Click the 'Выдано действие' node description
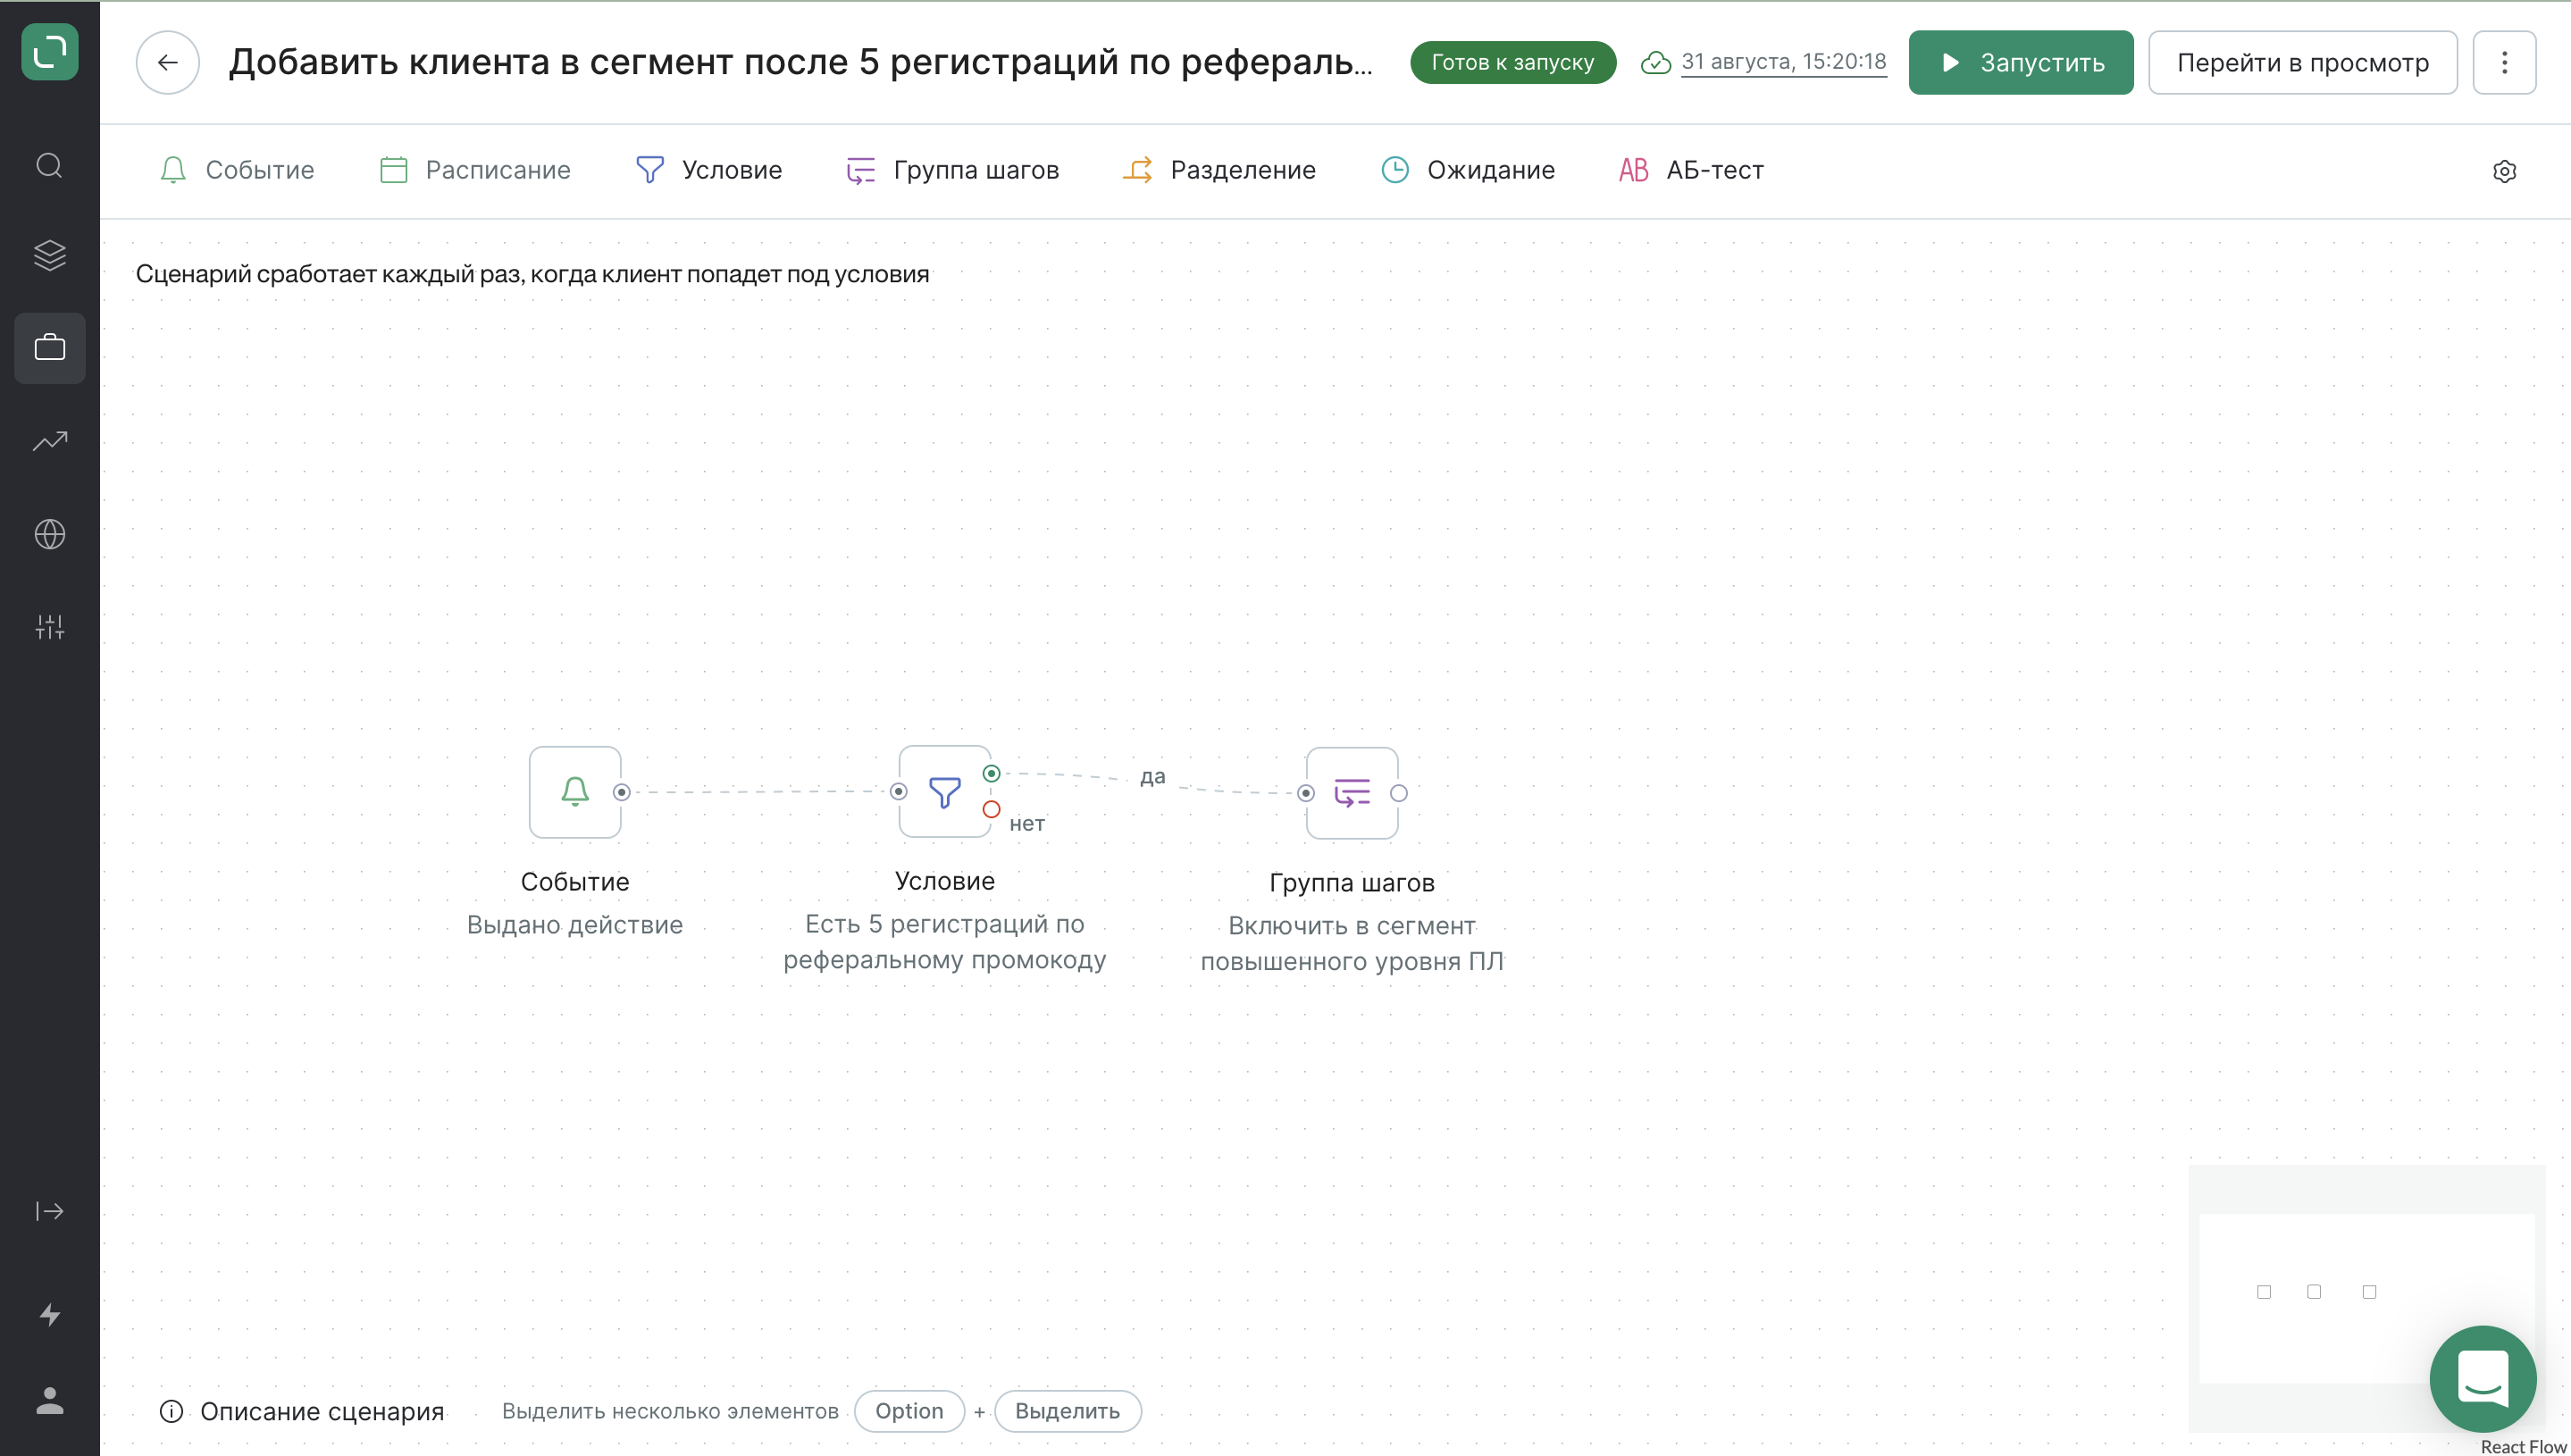Viewport: 2571px width, 1456px height. (575, 925)
